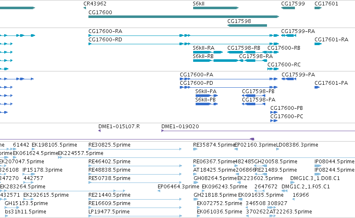The width and height of the screenshot is (355, 218).
Task: Click the EK072752.5prime EST label
Action: [x=219, y=203]
